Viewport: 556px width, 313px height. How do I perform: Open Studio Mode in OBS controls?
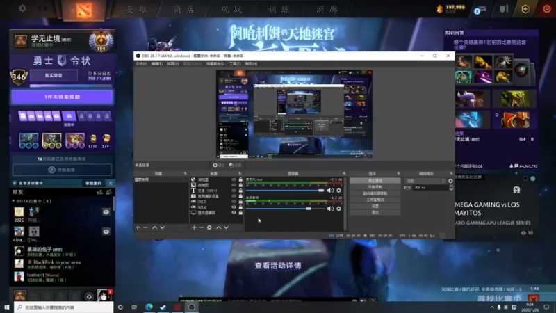tap(375, 200)
